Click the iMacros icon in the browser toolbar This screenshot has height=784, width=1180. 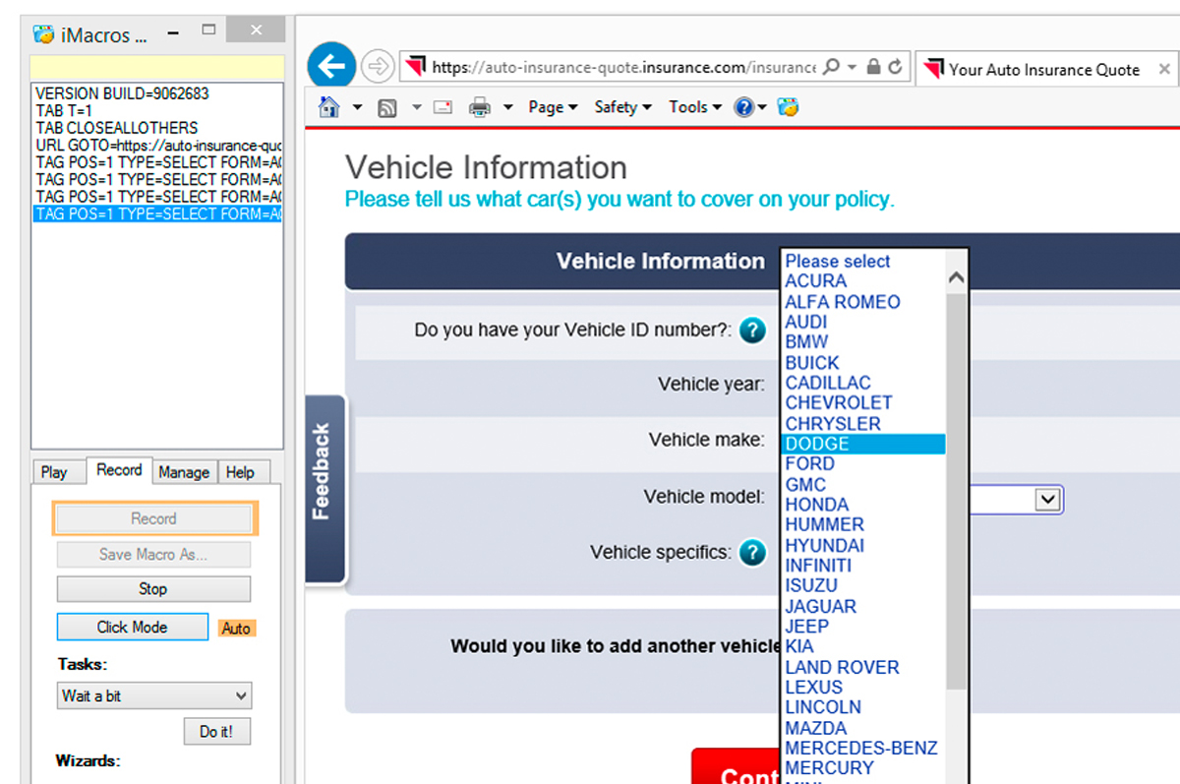(x=788, y=107)
